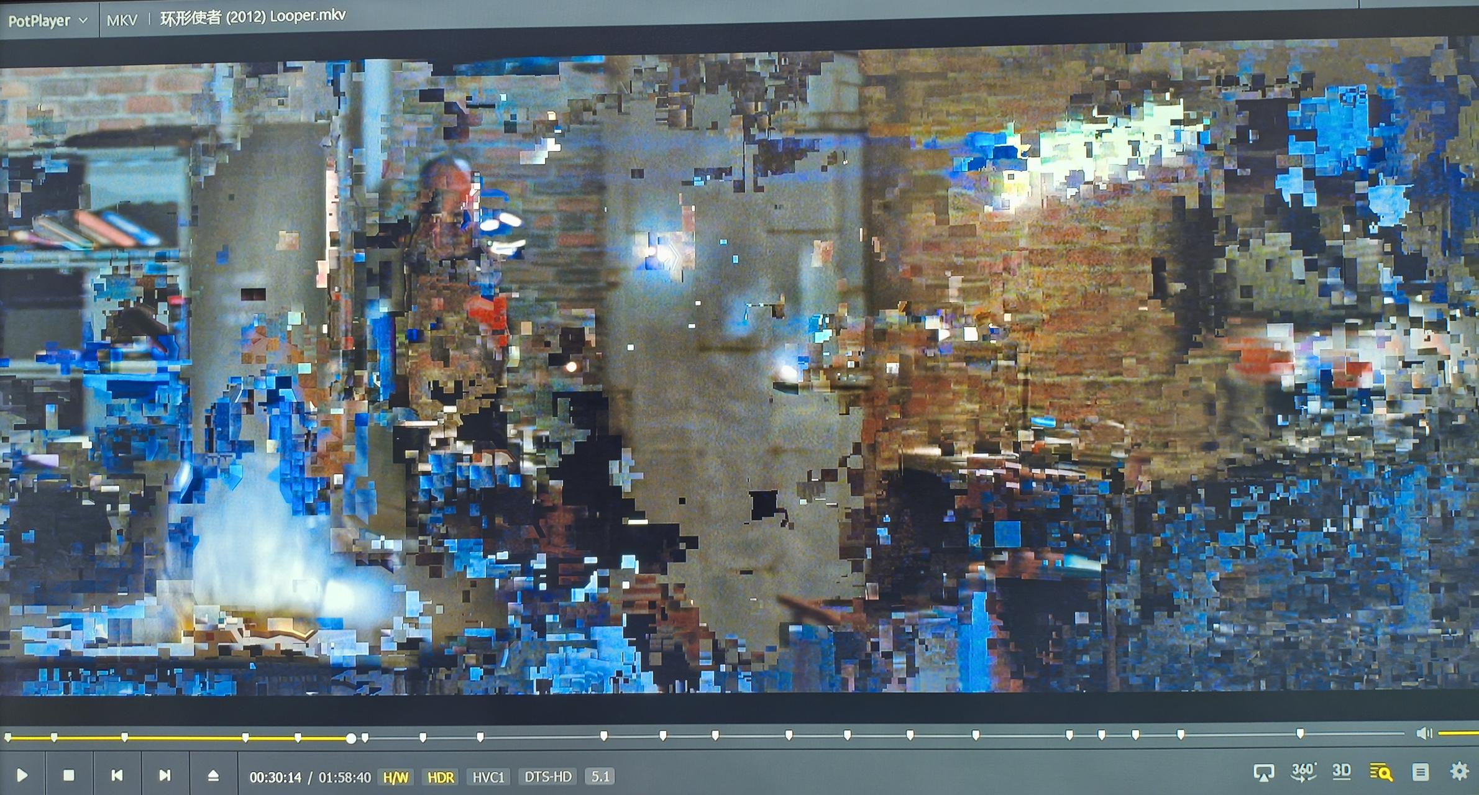Open the PotPlayer main menu dropdown
Image resolution: width=1479 pixels, height=795 pixels.
pos(47,20)
